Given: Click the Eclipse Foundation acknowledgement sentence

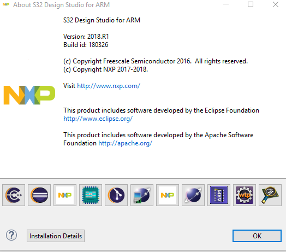Looking at the screenshot, I should coord(161,110).
